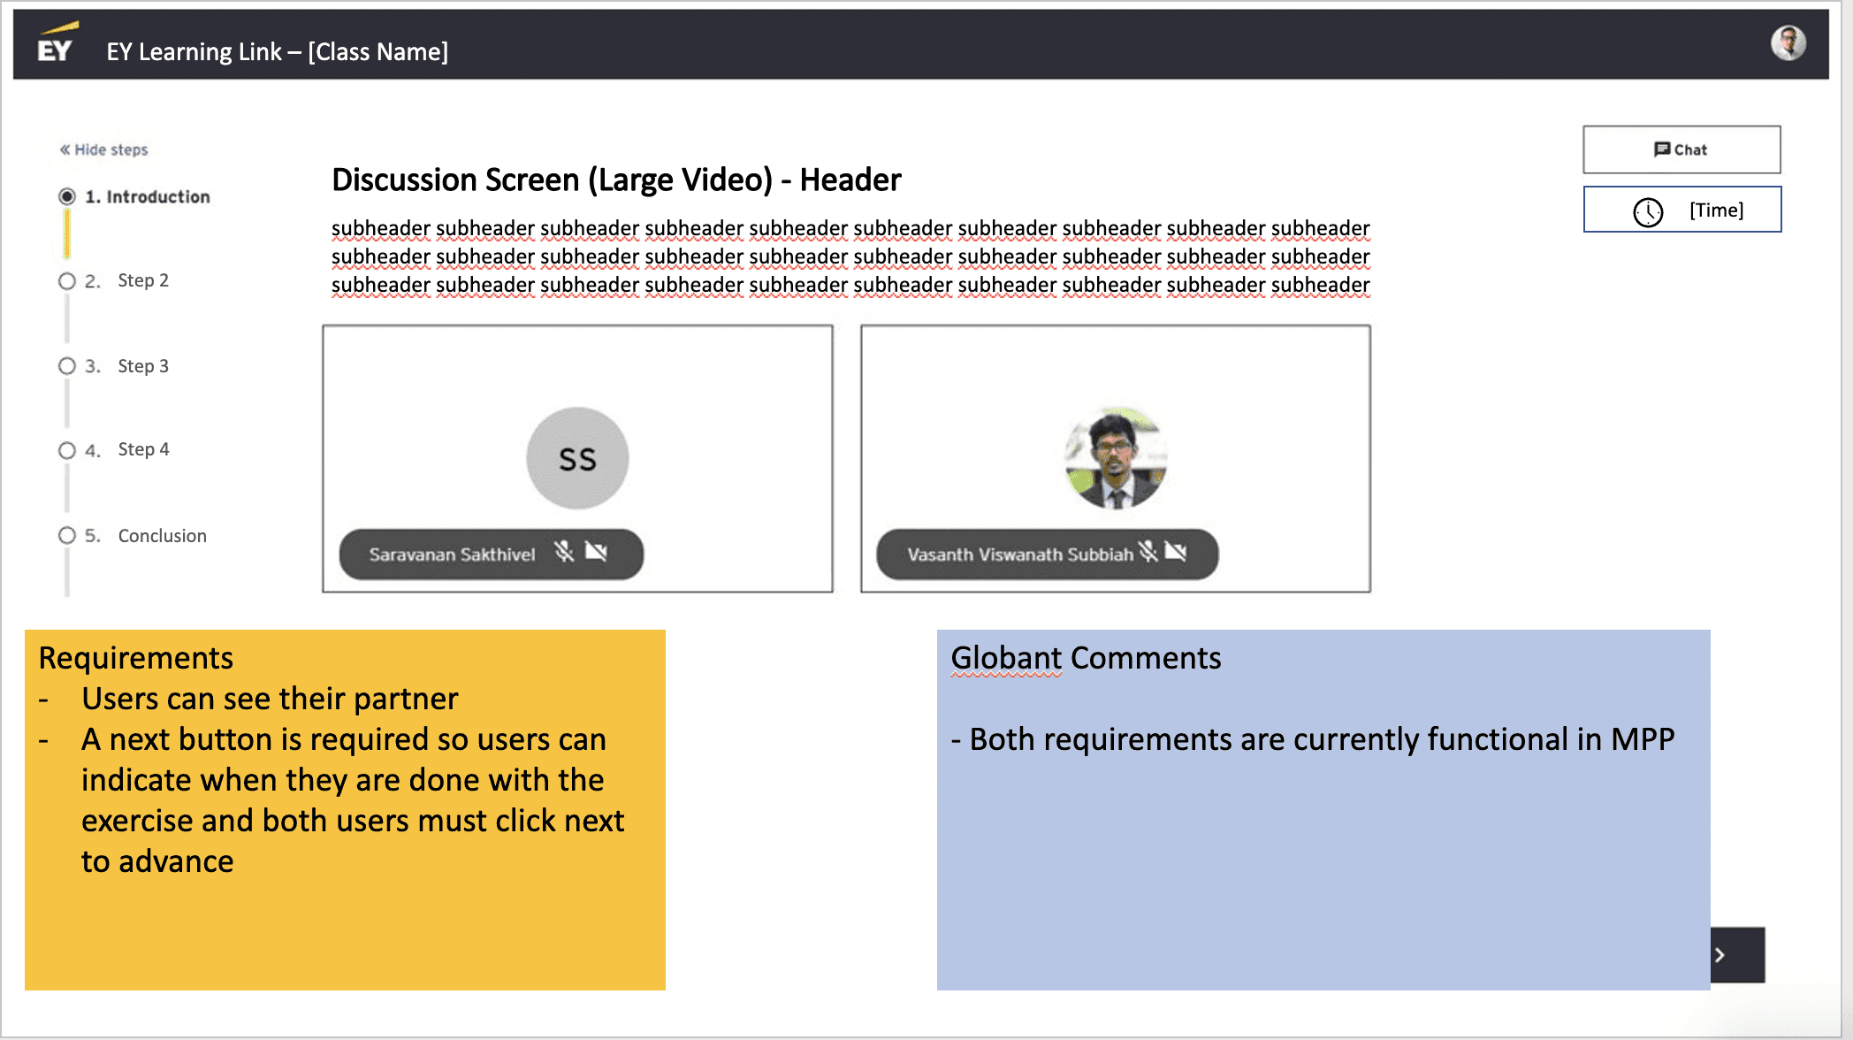Click the clock icon beside Time
The image size is (1853, 1040).
click(1648, 211)
